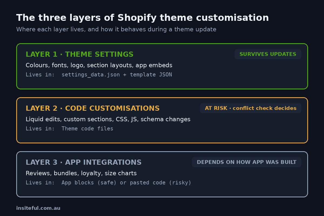324x216 pixels.
Task: Click the title 'The three layers of Shopify theme customisation'
Action: (143, 18)
